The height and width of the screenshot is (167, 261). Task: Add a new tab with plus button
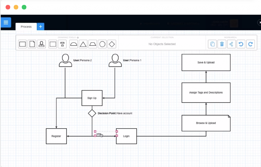pyautogui.click(x=41, y=27)
